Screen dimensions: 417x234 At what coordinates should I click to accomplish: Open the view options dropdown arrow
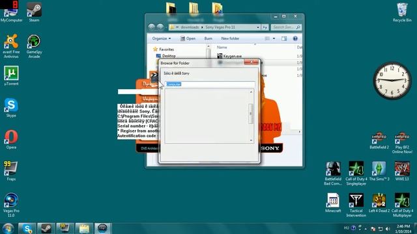point(274,38)
